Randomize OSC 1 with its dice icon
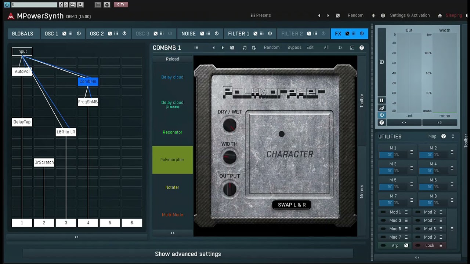Image resolution: width=470 pixels, height=264 pixels. [64, 33]
